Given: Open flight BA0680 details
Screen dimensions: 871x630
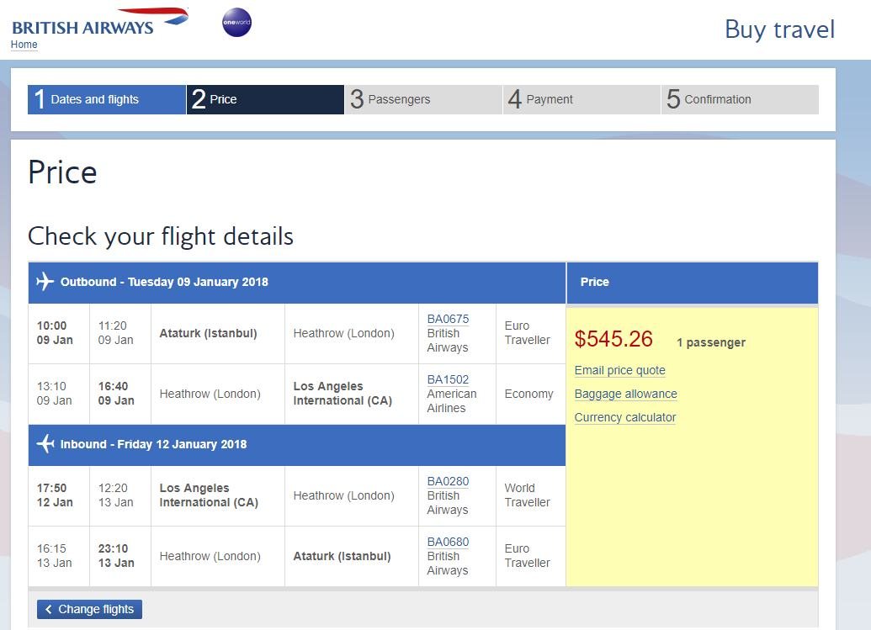Looking at the screenshot, I should 448,542.
